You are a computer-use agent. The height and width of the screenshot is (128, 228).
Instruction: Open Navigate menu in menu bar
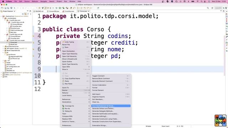click(x=43, y=1)
